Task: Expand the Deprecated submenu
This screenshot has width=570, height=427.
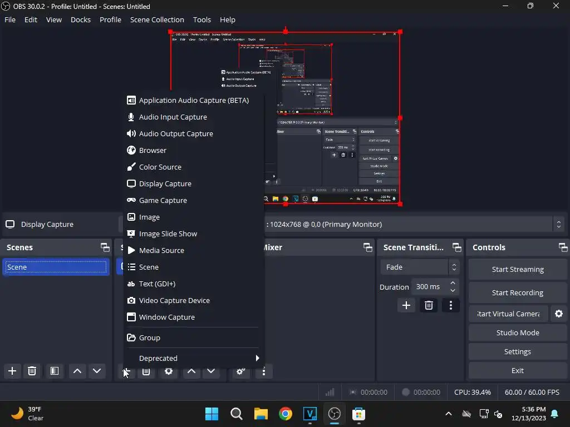Action: (x=193, y=359)
